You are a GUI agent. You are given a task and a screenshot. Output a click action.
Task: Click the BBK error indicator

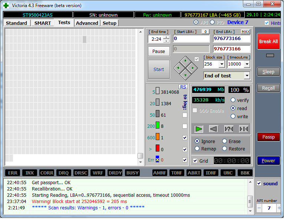click(245, 173)
